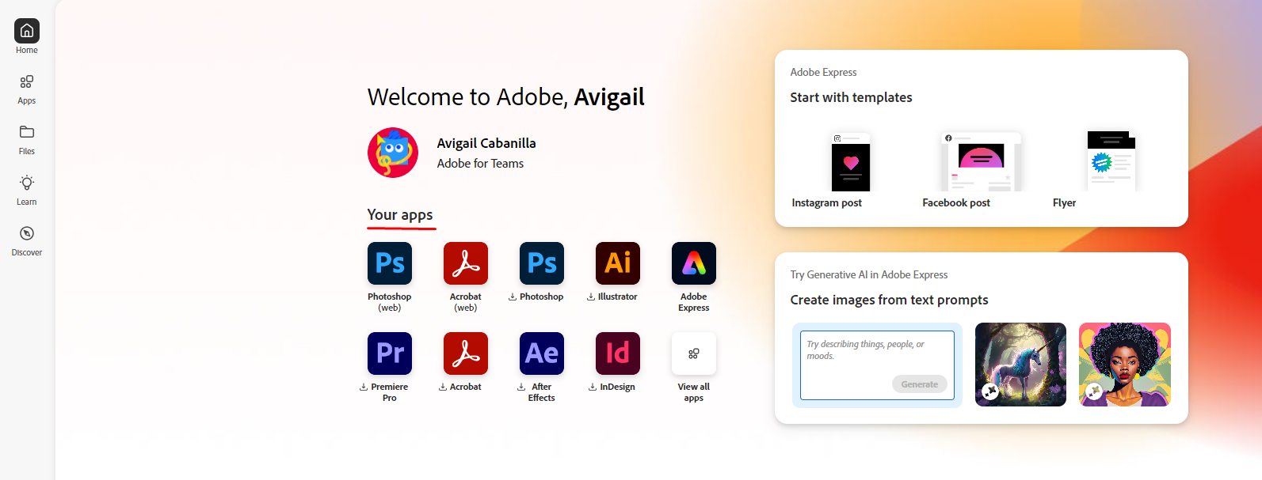Open the Discover compass in the sidebar
Viewport: 1262px width, 480px height.
[27, 241]
